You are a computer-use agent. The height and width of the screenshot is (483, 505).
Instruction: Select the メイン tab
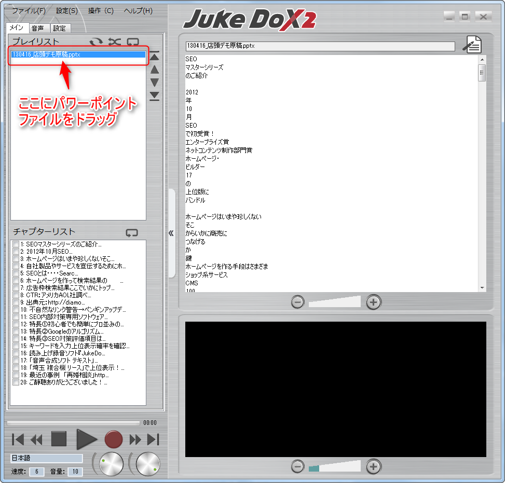(x=17, y=27)
